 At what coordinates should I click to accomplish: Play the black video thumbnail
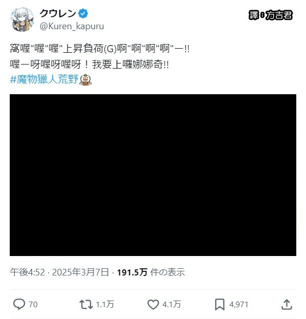[x=153, y=175]
